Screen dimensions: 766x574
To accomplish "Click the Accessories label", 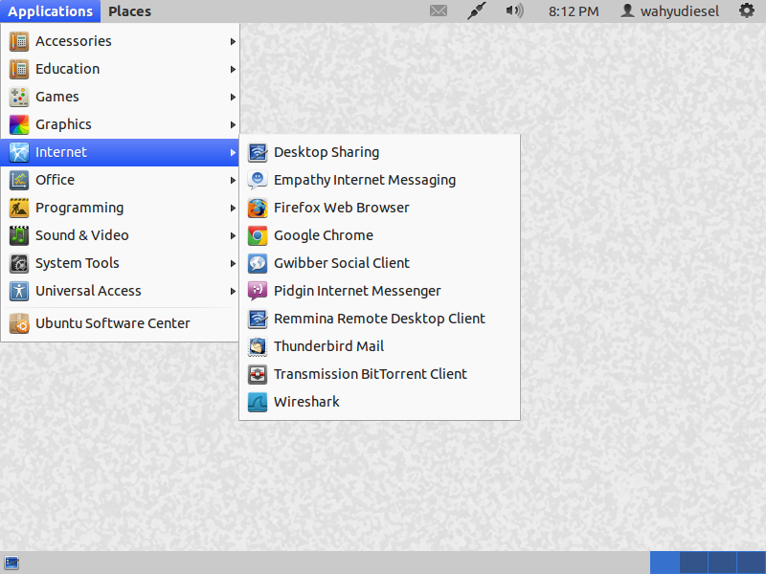I will 74,41.
